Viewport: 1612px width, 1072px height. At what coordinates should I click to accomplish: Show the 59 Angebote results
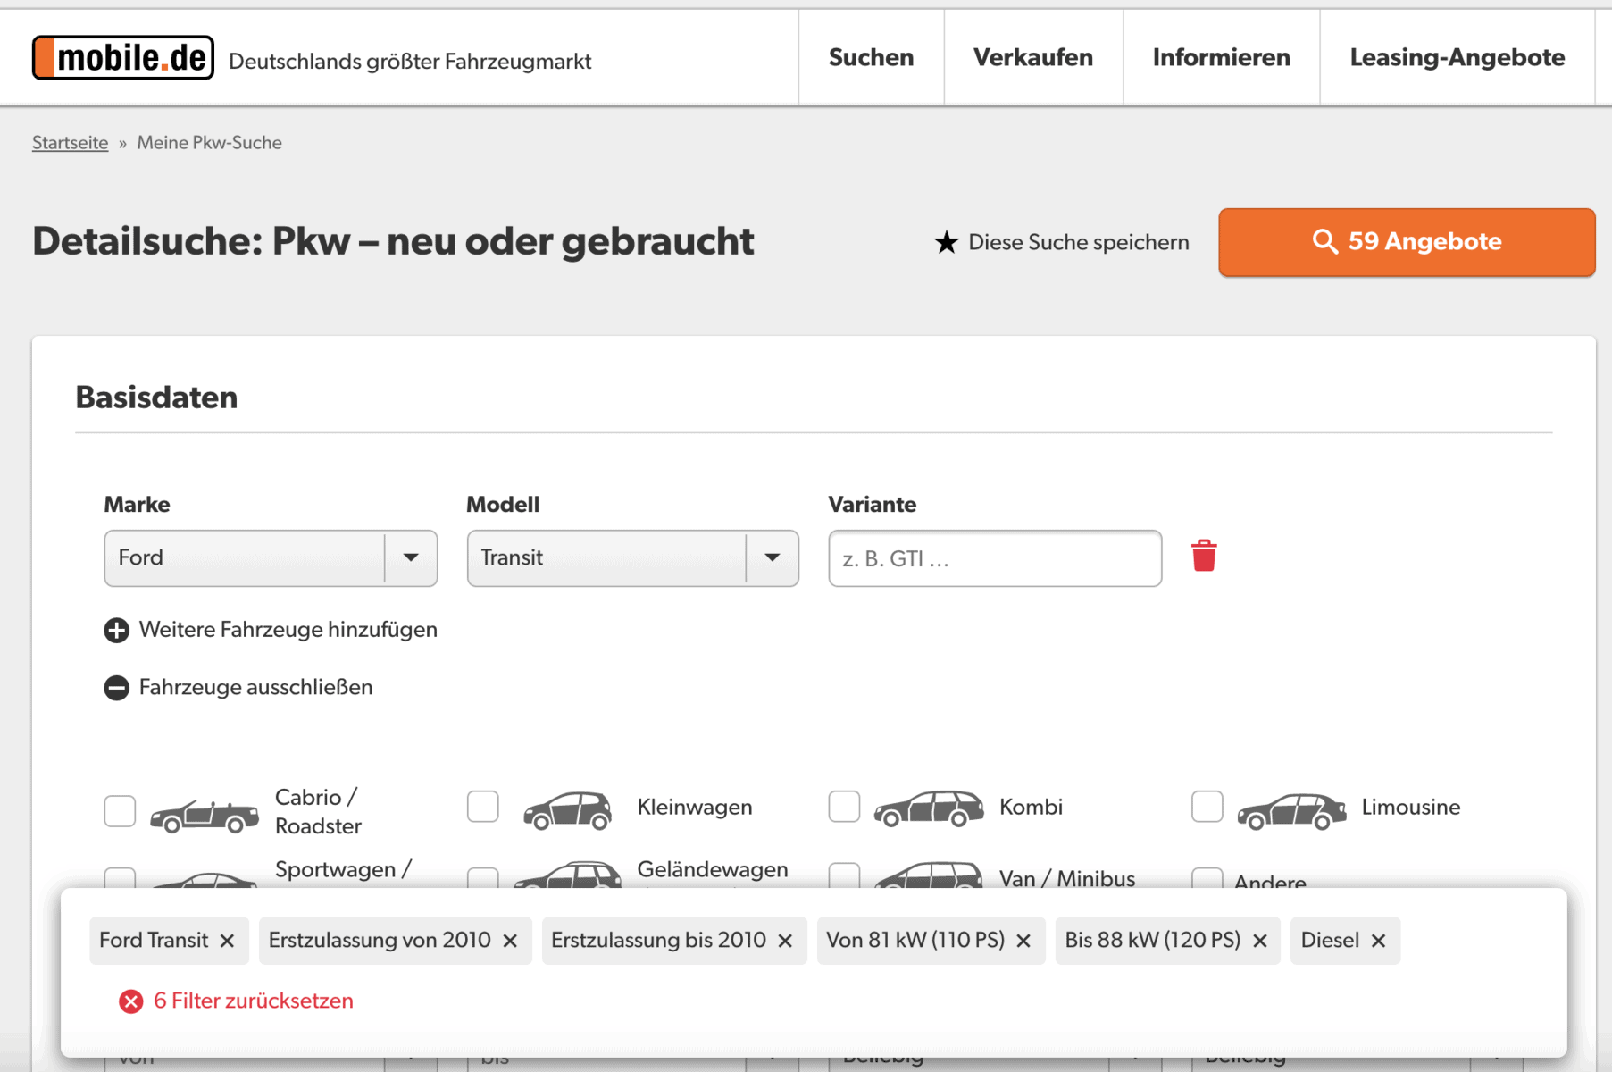1407,242
